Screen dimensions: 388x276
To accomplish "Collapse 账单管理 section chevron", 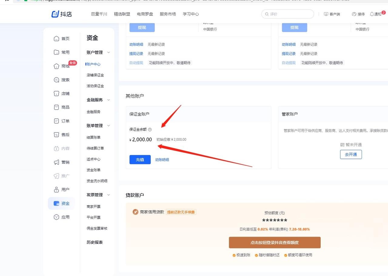I will pyautogui.click(x=109, y=126).
